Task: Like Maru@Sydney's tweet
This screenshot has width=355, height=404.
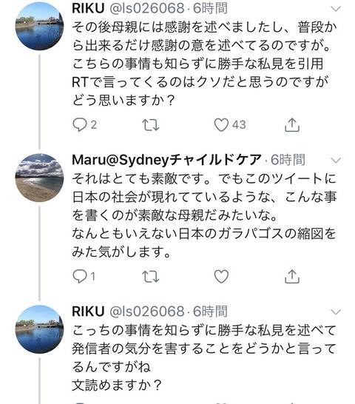Action: 222,277
